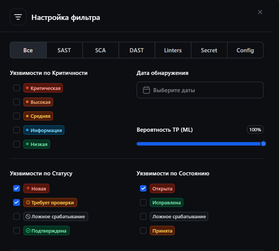
Task: Click the yellow Средняя severity tag
Action: pyautogui.click(x=38, y=116)
